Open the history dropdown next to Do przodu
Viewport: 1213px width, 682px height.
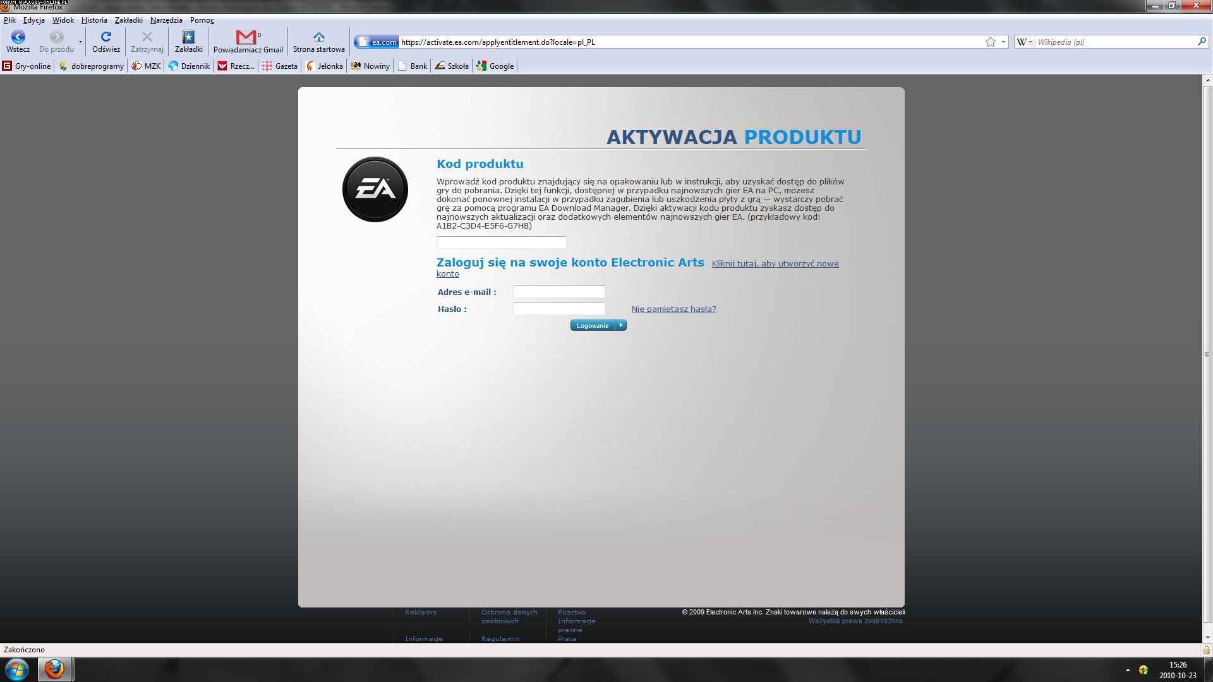coord(80,42)
